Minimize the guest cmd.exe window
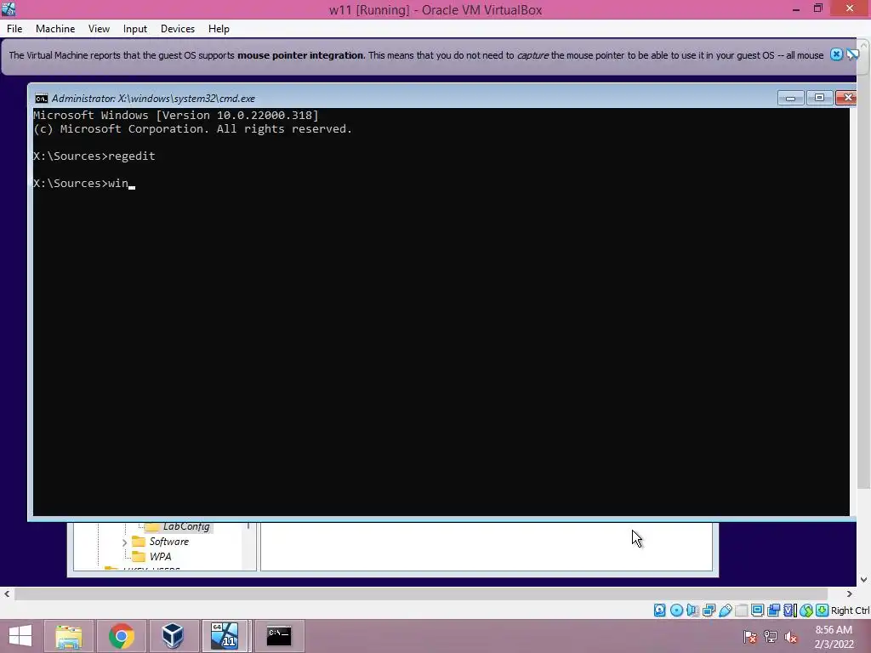Image resolution: width=871 pixels, height=653 pixels. [x=790, y=99]
